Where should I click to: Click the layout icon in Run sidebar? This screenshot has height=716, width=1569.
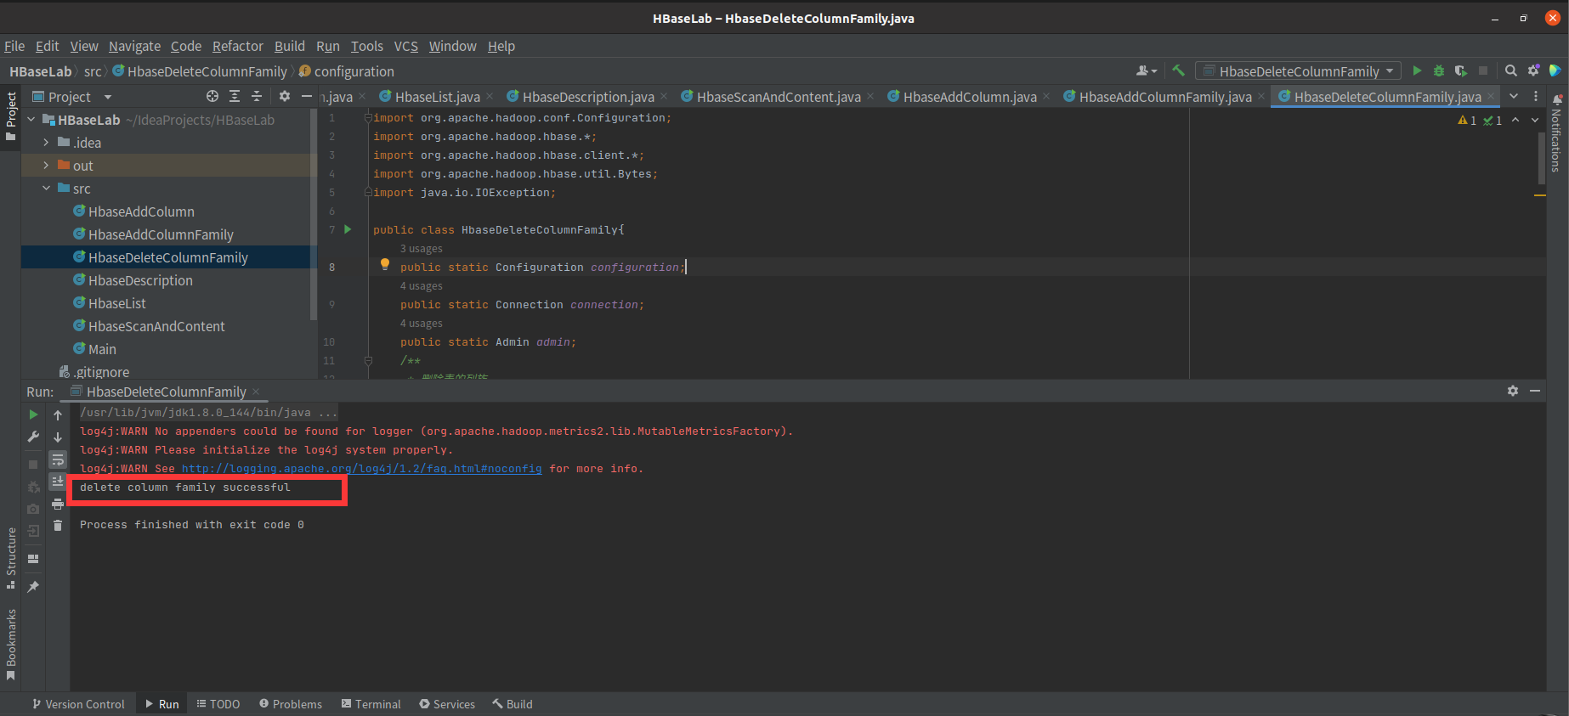pos(33,559)
